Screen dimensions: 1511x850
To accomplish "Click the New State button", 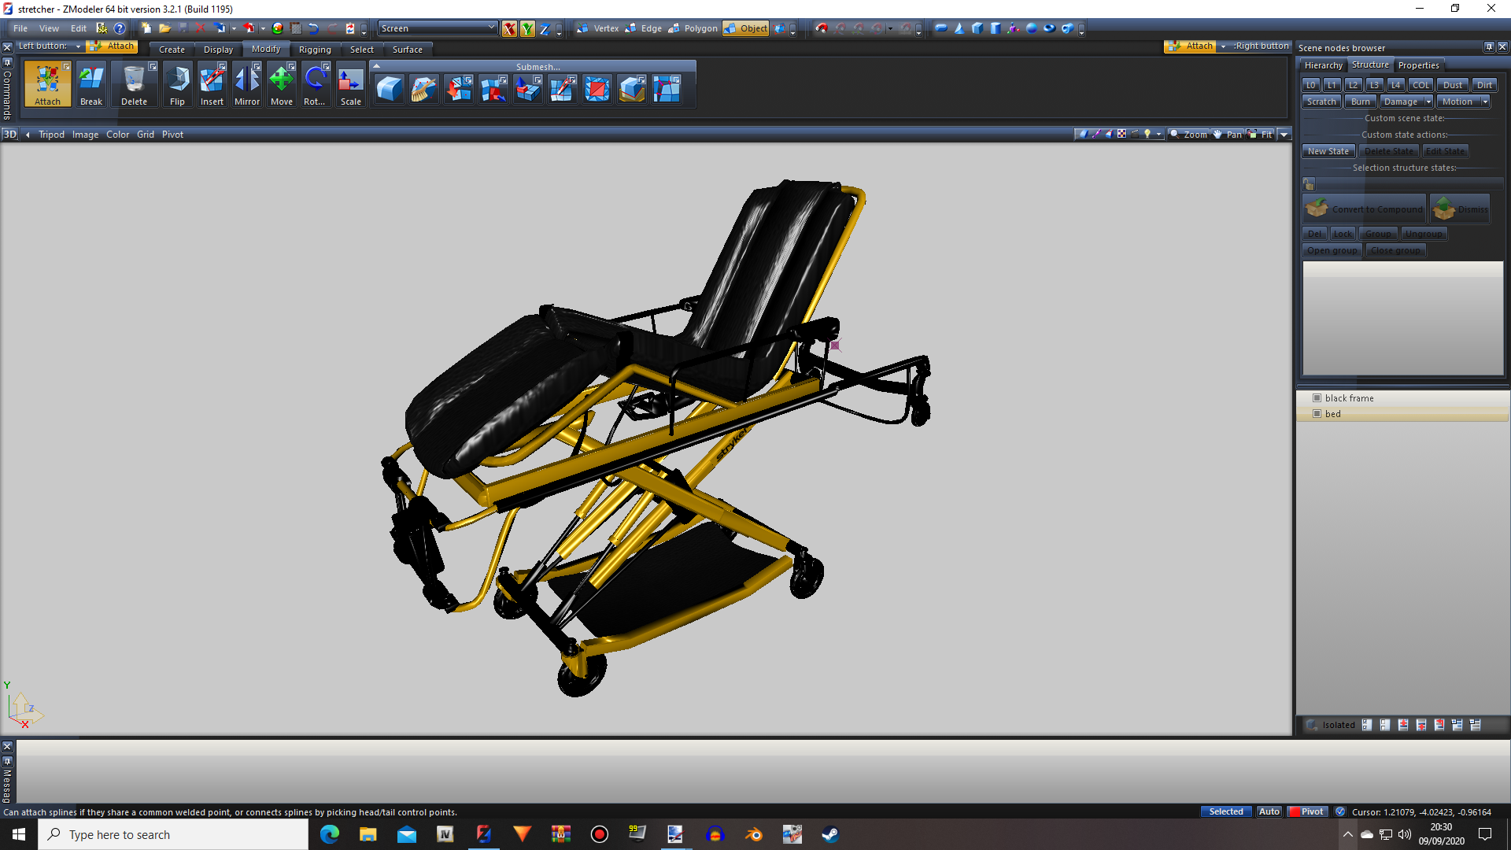I will (x=1328, y=151).
